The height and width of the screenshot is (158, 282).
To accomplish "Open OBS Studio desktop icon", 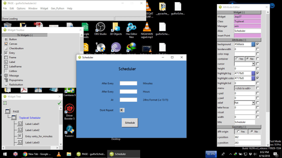I will (100, 29).
